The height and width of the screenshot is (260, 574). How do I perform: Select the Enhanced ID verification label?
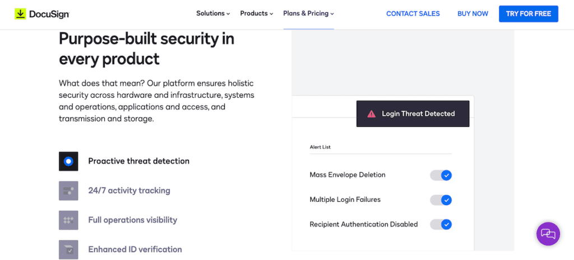[135, 250]
